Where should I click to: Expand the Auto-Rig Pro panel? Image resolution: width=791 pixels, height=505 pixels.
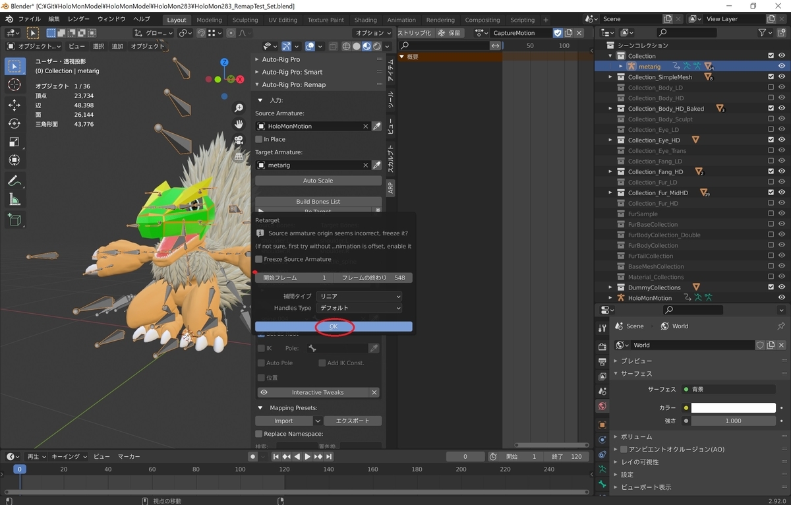tap(257, 59)
